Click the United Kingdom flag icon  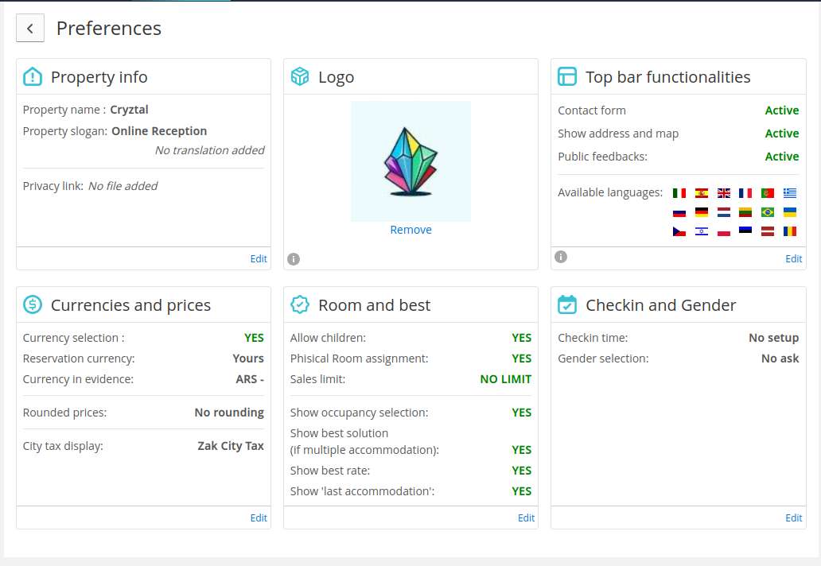point(723,193)
